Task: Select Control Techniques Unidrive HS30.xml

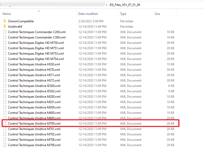Action: pyautogui.click(x=34, y=64)
